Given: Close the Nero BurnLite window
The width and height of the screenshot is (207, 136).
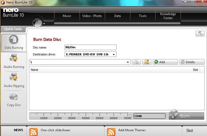Looking at the screenshot, I should (202, 1).
